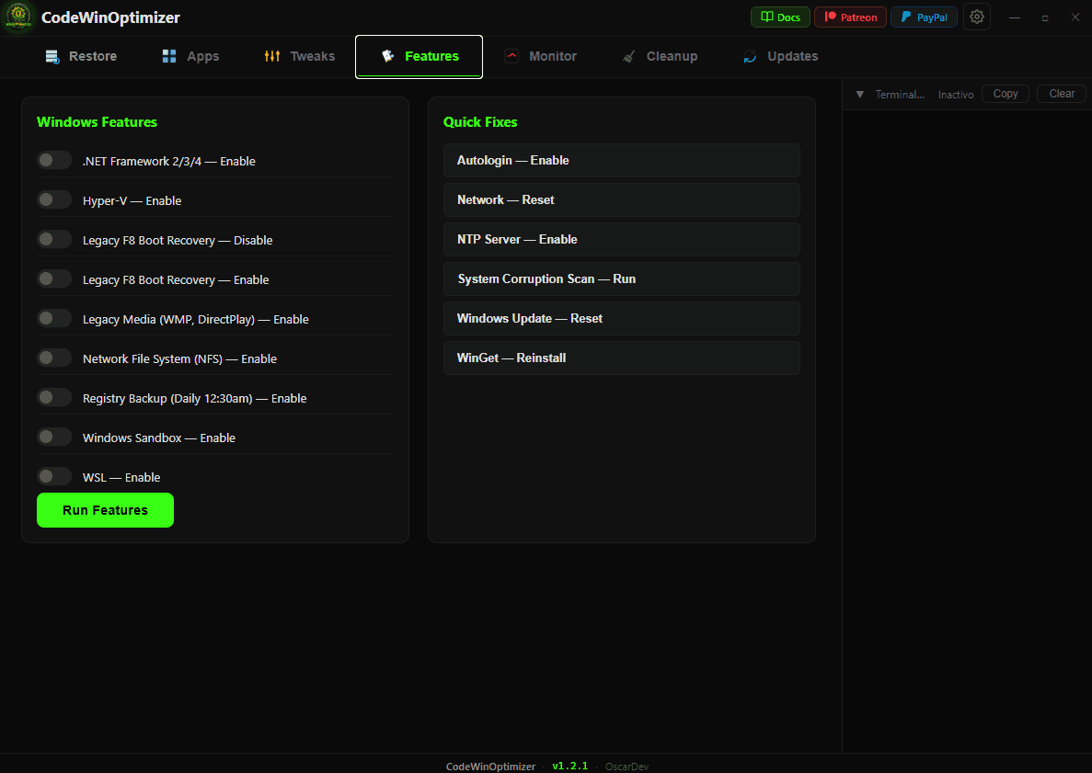Image resolution: width=1092 pixels, height=773 pixels.
Task: Start System Corruption Scan — Run
Action: click(x=622, y=279)
